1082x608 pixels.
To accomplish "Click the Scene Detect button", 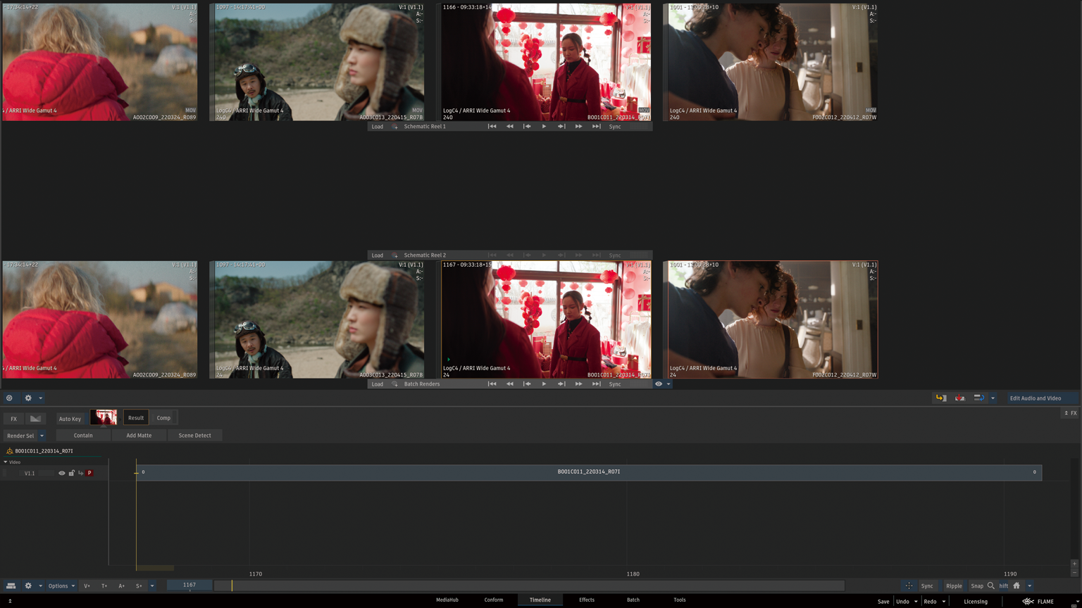I will (x=194, y=436).
